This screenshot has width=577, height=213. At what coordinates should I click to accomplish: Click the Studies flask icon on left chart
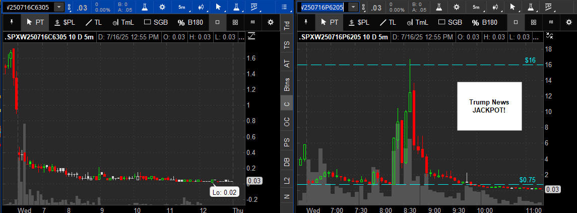point(145,7)
